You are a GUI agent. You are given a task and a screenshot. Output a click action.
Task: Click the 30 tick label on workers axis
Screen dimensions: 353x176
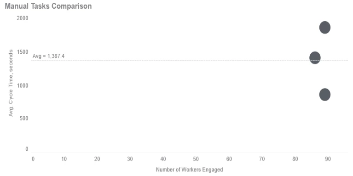coord(130,159)
